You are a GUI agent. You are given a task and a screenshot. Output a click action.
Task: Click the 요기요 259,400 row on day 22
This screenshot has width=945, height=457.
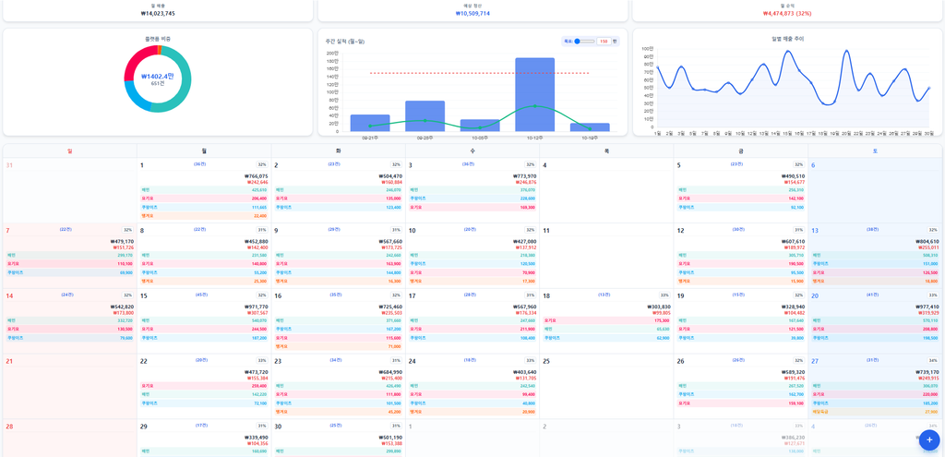pyautogui.click(x=204, y=385)
